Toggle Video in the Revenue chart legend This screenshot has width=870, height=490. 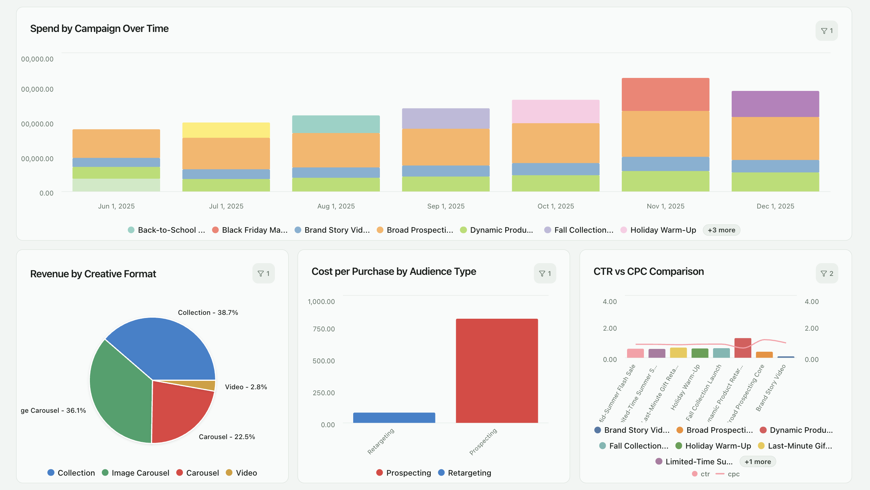point(241,473)
